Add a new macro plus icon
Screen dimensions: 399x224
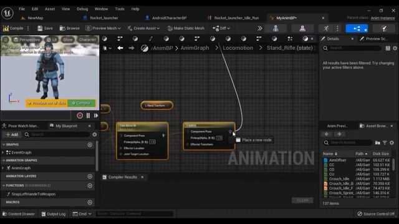click(x=90, y=202)
